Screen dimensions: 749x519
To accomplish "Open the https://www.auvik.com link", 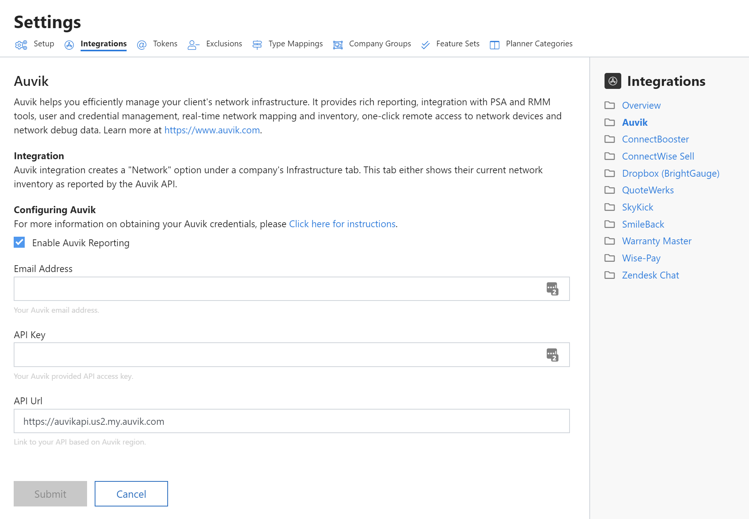I will click(x=212, y=130).
